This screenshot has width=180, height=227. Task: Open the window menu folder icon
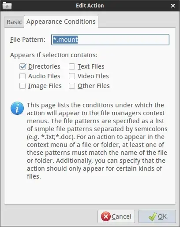[x=7, y=6]
